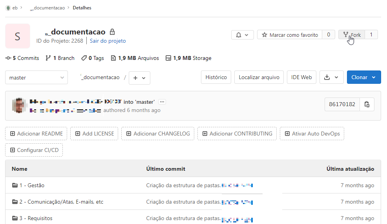This screenshot has height=224, width=387.
Task: Copy commit SHA with clipboard icon
Action: 367,105
